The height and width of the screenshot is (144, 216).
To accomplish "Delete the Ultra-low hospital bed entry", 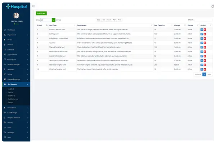I will click(x=205, y=69).
